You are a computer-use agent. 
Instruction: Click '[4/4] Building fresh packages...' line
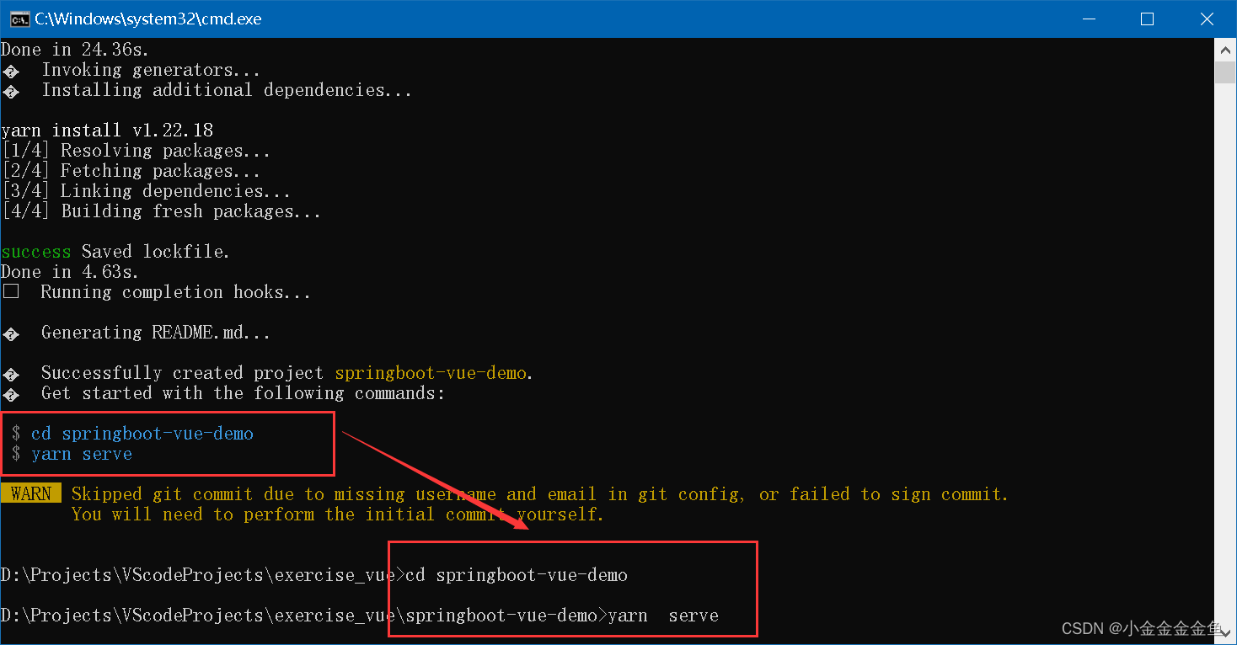point(161,211)
